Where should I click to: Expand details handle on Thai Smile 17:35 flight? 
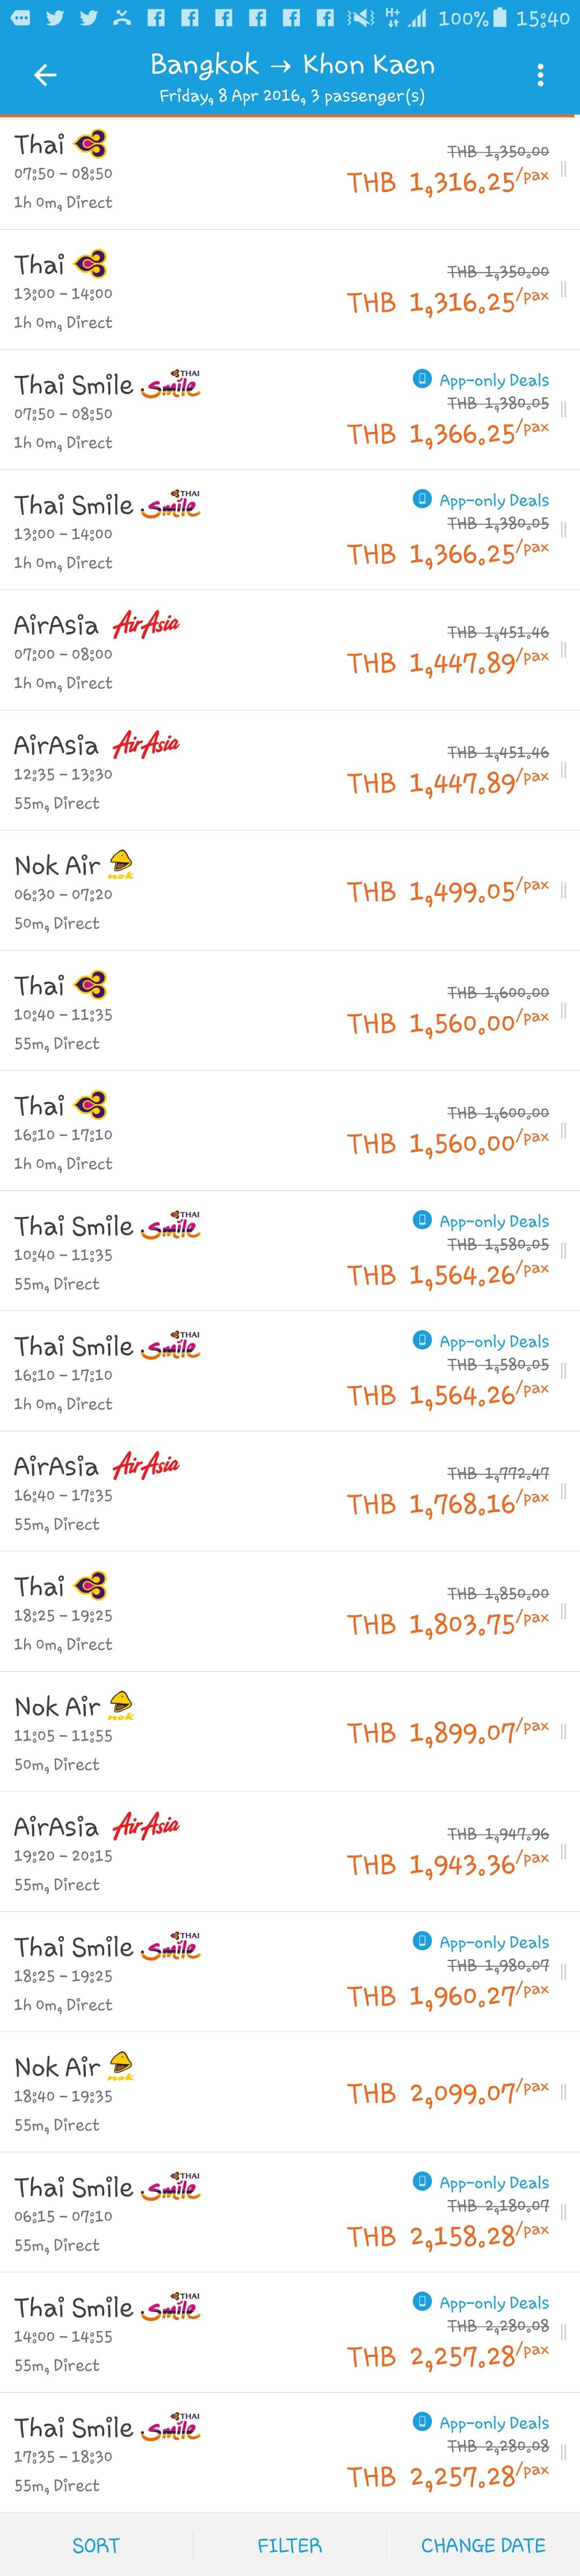click(564, 2452)
